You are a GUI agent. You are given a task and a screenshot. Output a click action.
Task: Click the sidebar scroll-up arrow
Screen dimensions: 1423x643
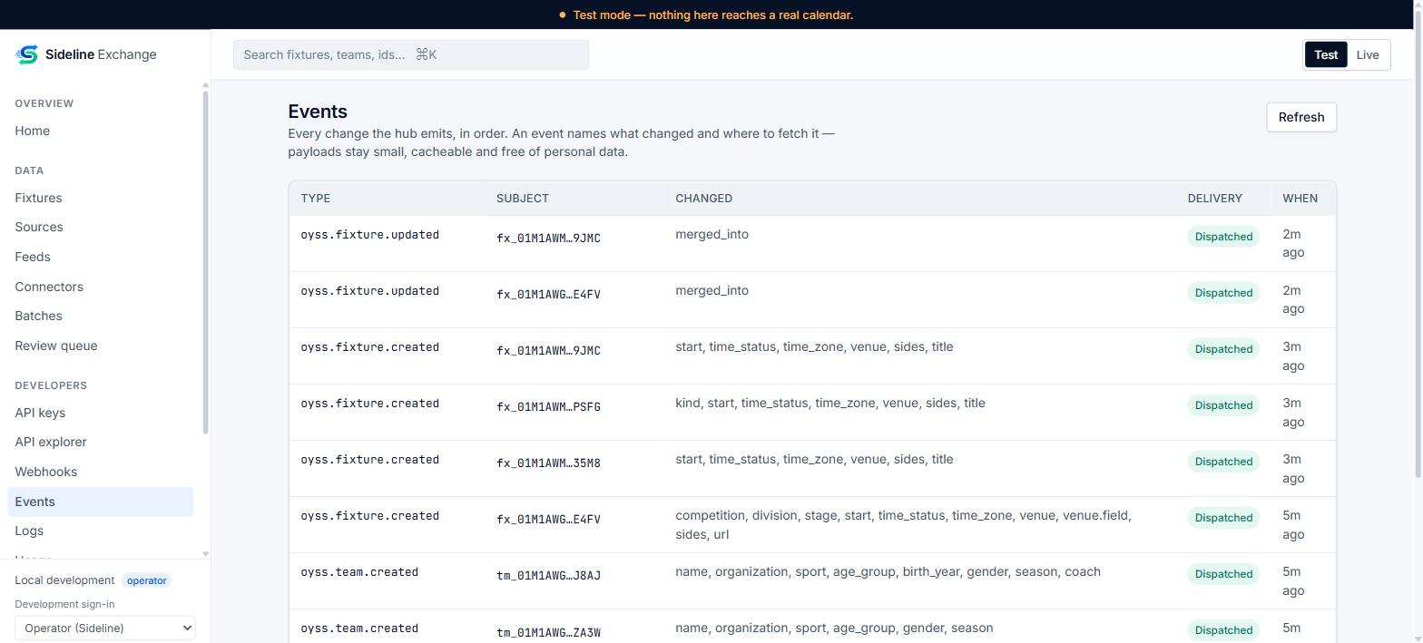(x=205, y=85)
